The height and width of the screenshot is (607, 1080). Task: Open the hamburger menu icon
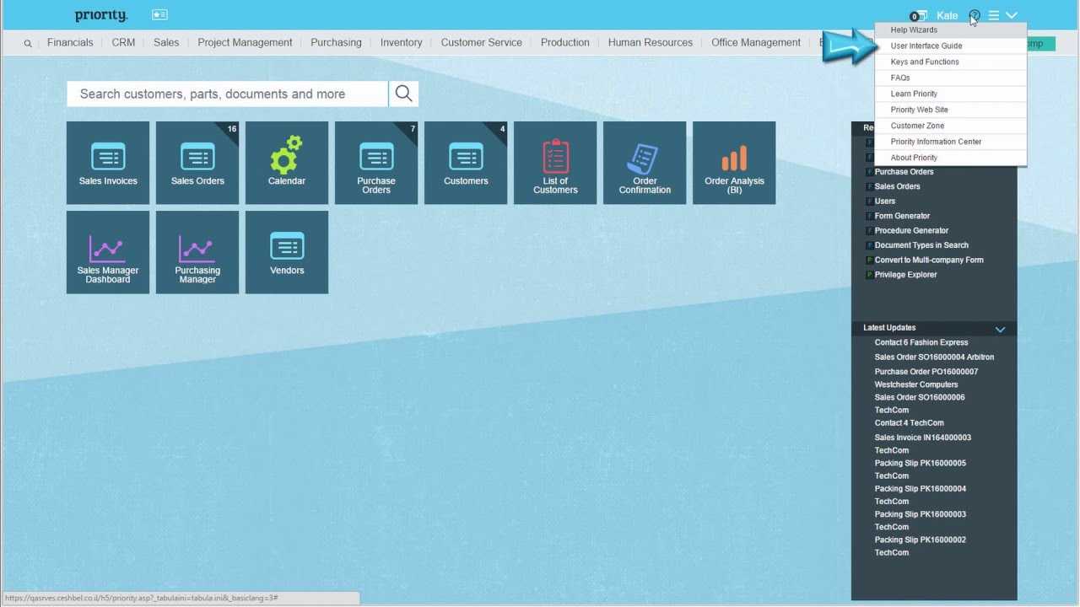click(994, 16)
